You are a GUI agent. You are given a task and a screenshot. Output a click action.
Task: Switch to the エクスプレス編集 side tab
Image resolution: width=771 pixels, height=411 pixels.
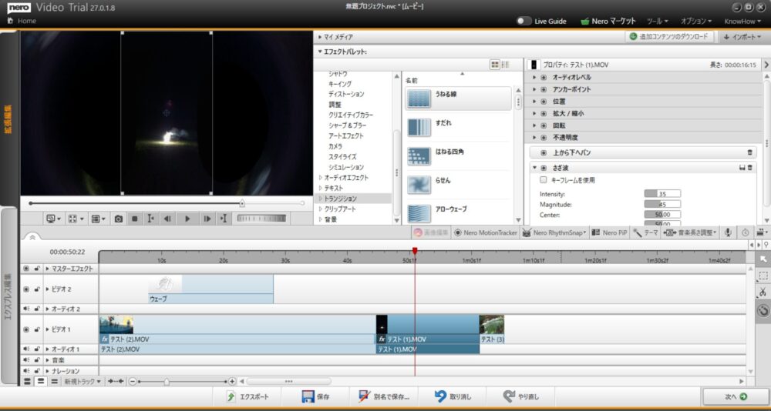[x=8, y=295]
